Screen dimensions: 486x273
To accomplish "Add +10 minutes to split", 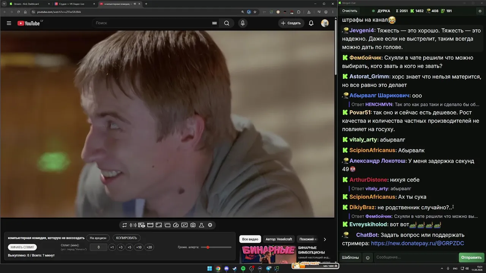I will pyautogui.click(x=139, y=247).
